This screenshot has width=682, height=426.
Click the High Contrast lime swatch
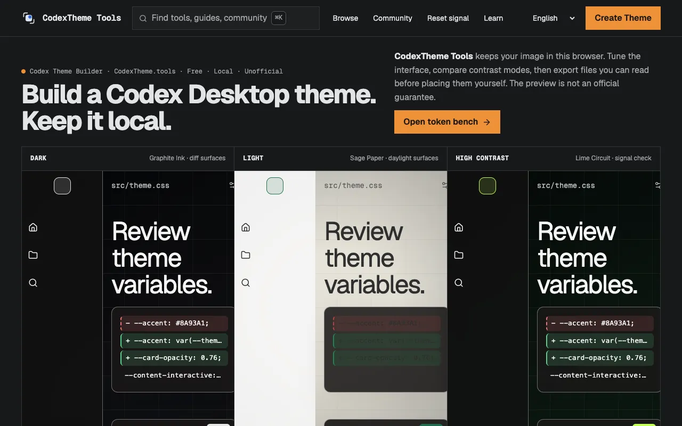coord(488,186)
